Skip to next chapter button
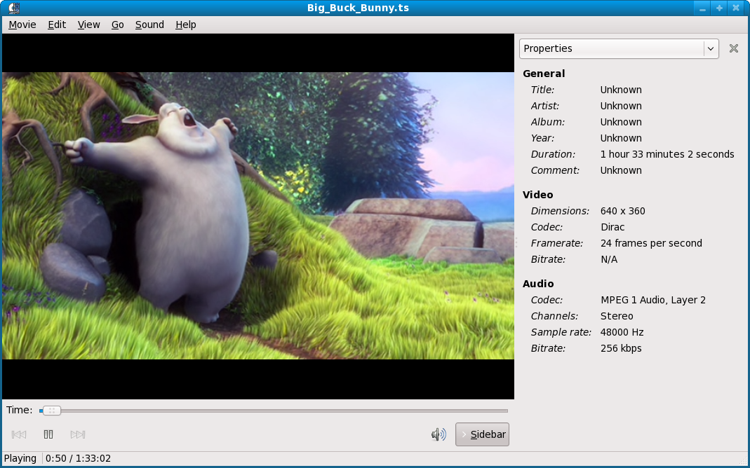Image resolution: width=750 pixels, height=468 pixels. 77,434
